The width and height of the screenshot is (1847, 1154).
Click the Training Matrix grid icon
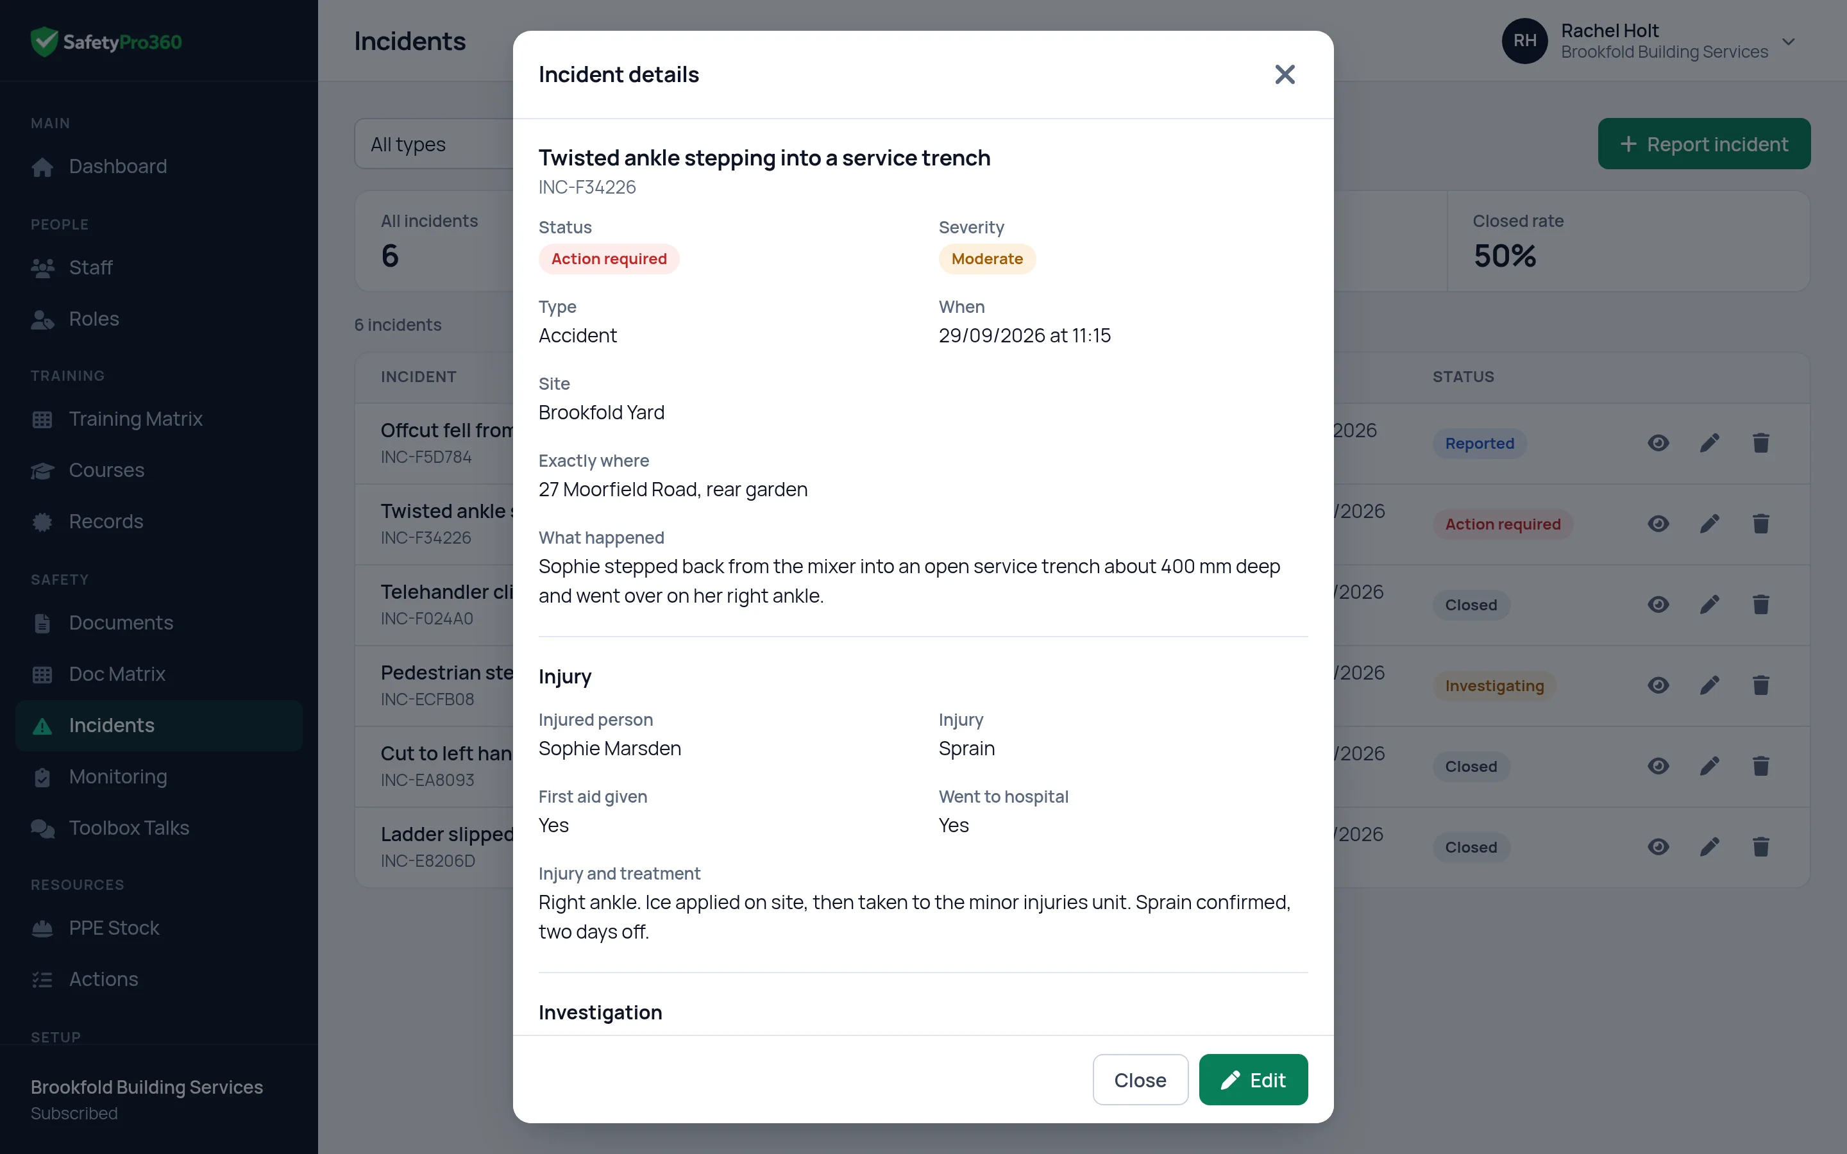point(43,420)
